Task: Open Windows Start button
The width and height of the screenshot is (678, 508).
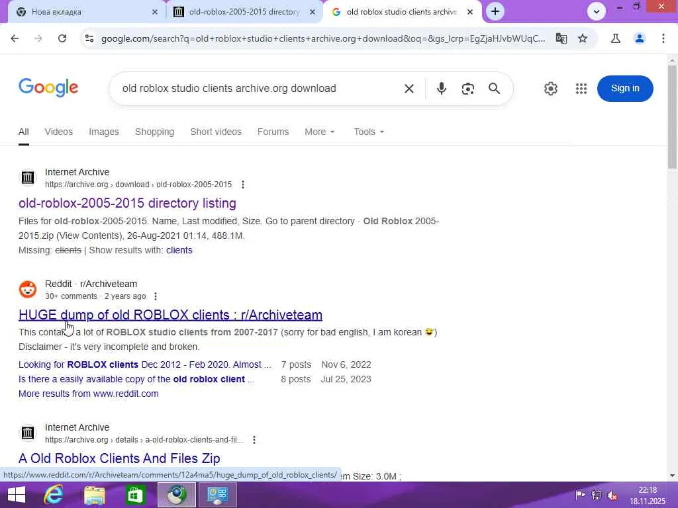Action: point(17,495)
